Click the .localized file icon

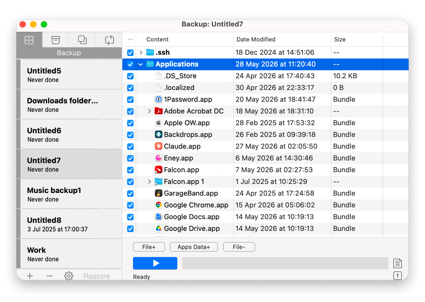point(159,87)
